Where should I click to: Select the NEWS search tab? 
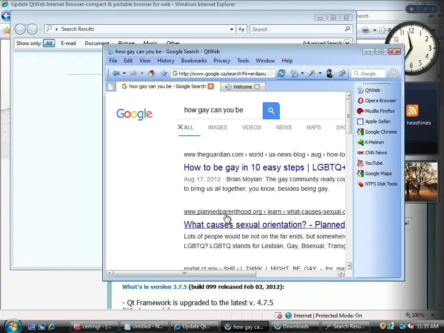coord(284,127)
